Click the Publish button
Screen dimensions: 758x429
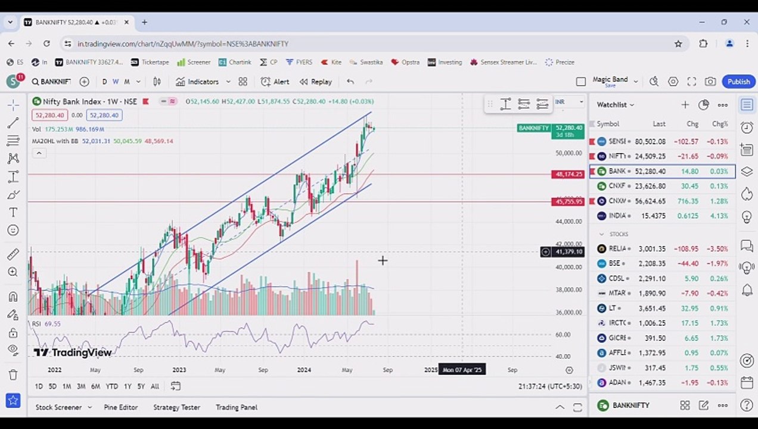(x=738, y=82)
